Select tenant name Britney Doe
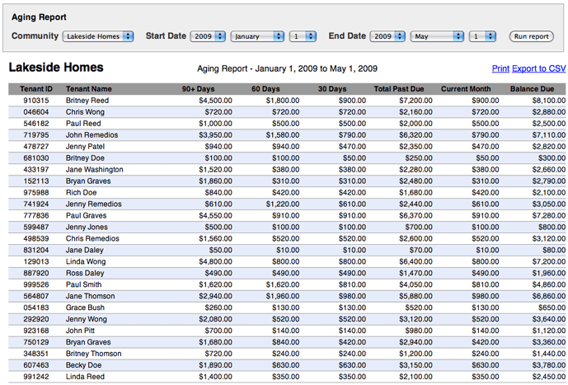Viewport: 568px width, 385px height. pyautogui.click(x=85, y=158)
